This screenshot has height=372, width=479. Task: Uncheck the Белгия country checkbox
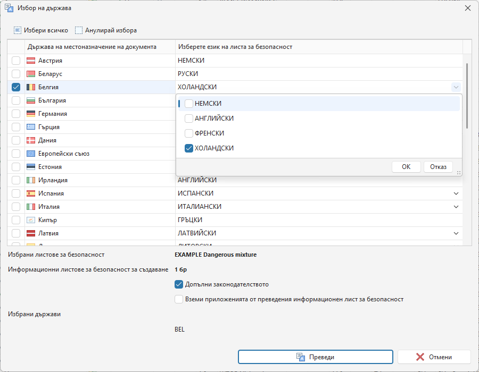coord(16,87)
